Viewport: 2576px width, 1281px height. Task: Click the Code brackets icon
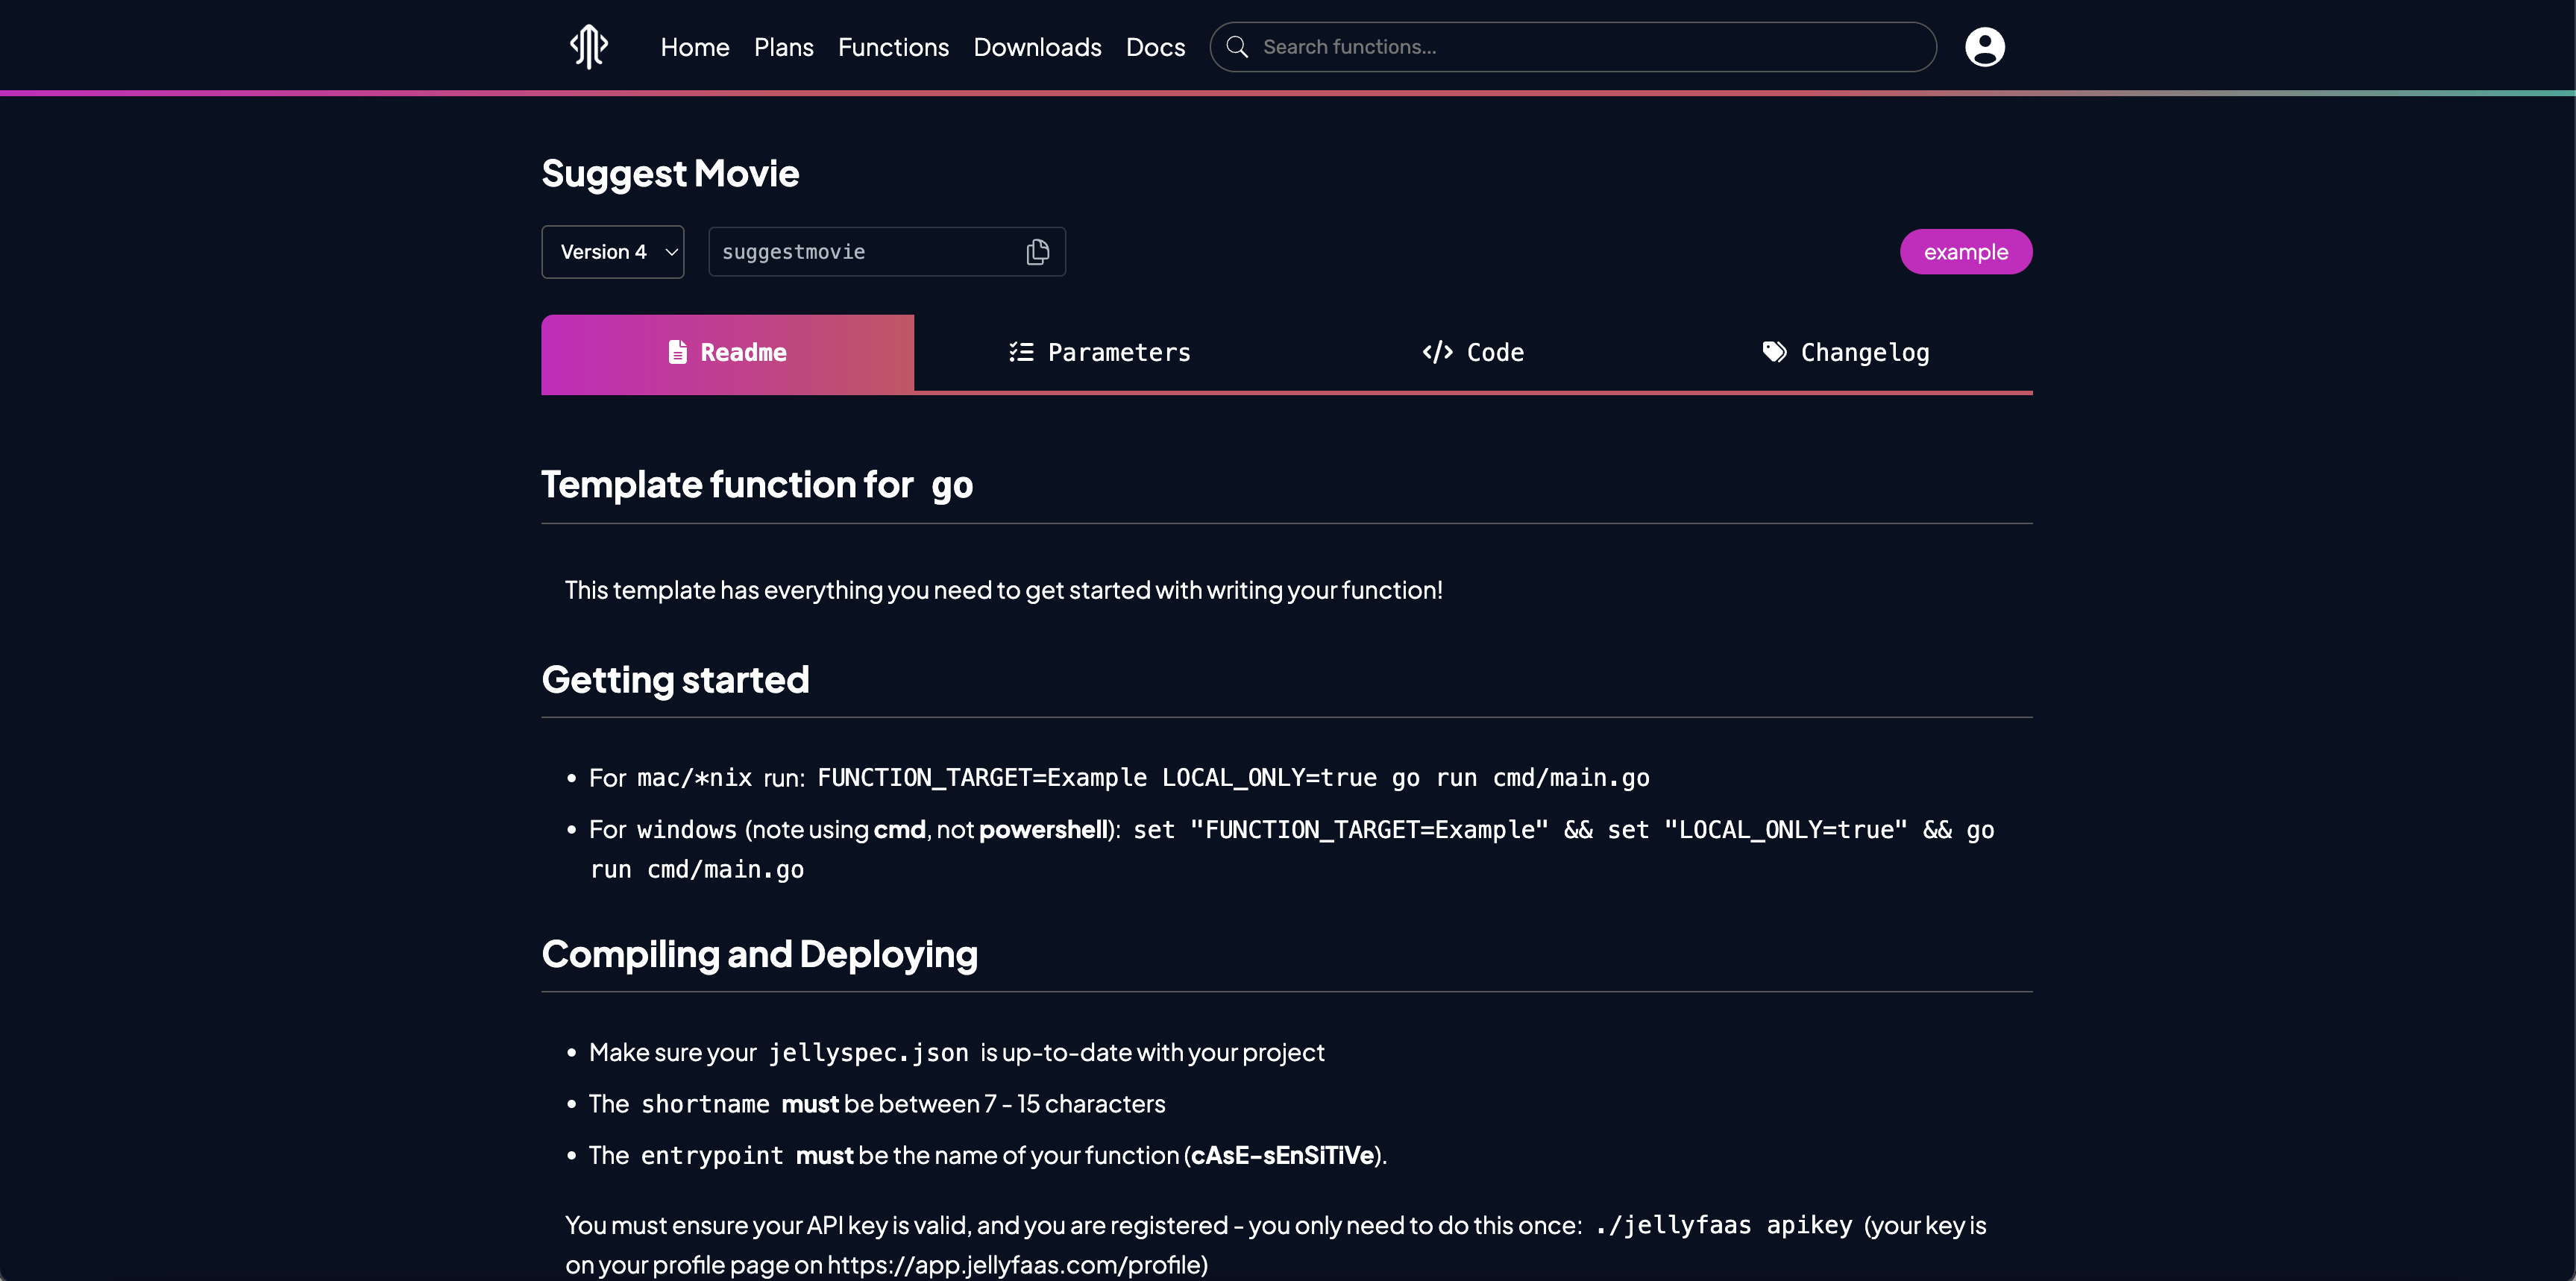[x=1437, y=352]
